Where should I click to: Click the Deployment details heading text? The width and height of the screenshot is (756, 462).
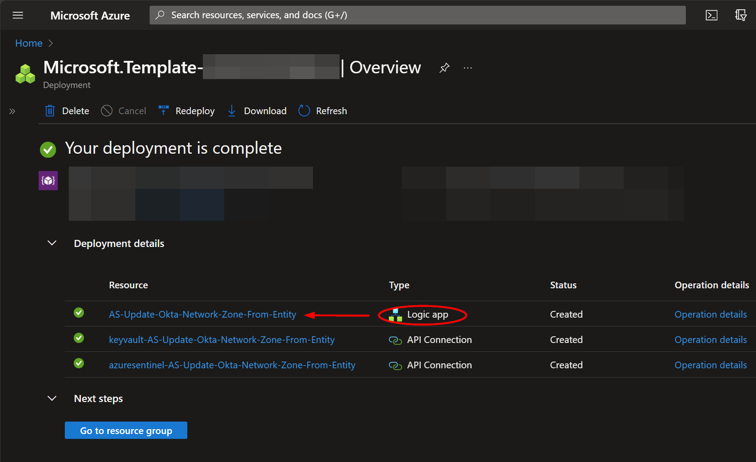(x=119, y=243)
